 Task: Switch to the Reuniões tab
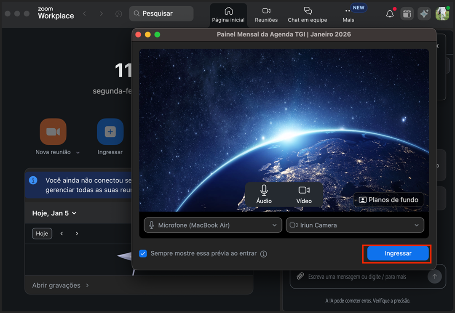pos(266,15)
